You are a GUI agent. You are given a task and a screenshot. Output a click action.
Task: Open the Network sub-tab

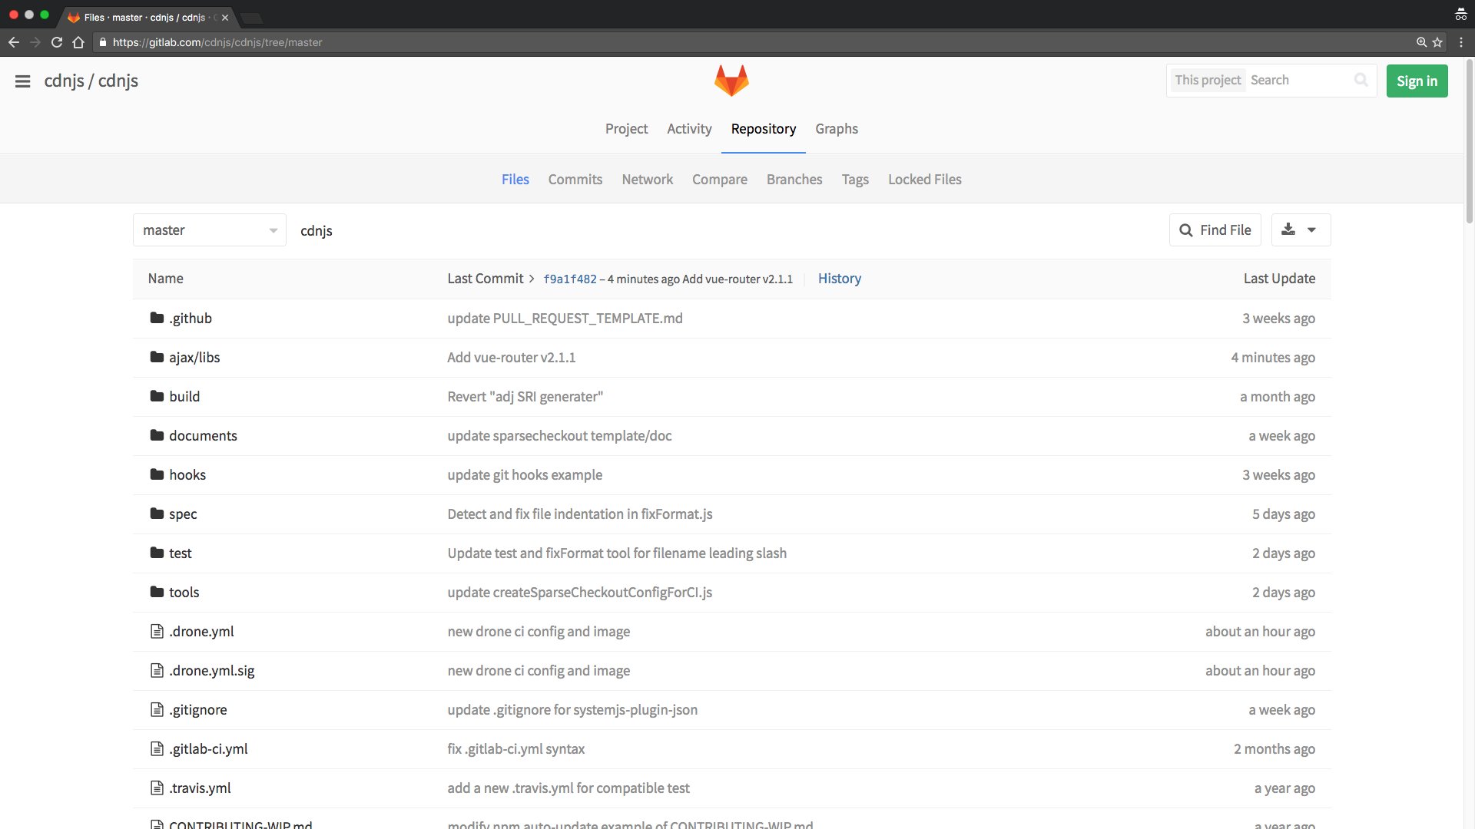click(648, 180)
